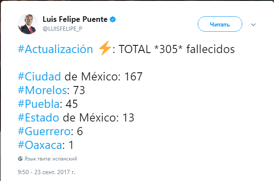Screen dimensions: 274x181
Task: Follow the #Morelos hashtag link
Action: point(43,91)
